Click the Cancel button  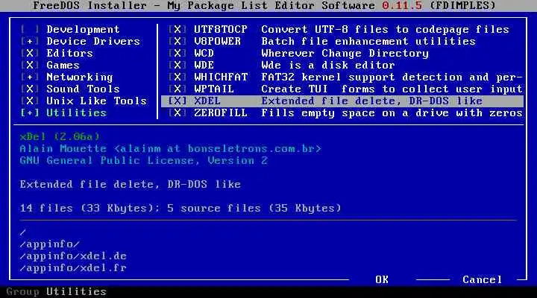coord(483,279)
